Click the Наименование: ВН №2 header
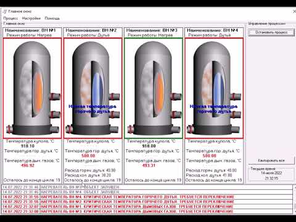The height and width of the screenshot is (222, 296). [91, 30]
